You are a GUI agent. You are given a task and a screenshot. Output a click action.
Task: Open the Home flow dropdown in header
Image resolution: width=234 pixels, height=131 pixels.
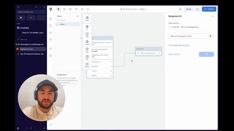pos(143,9)
